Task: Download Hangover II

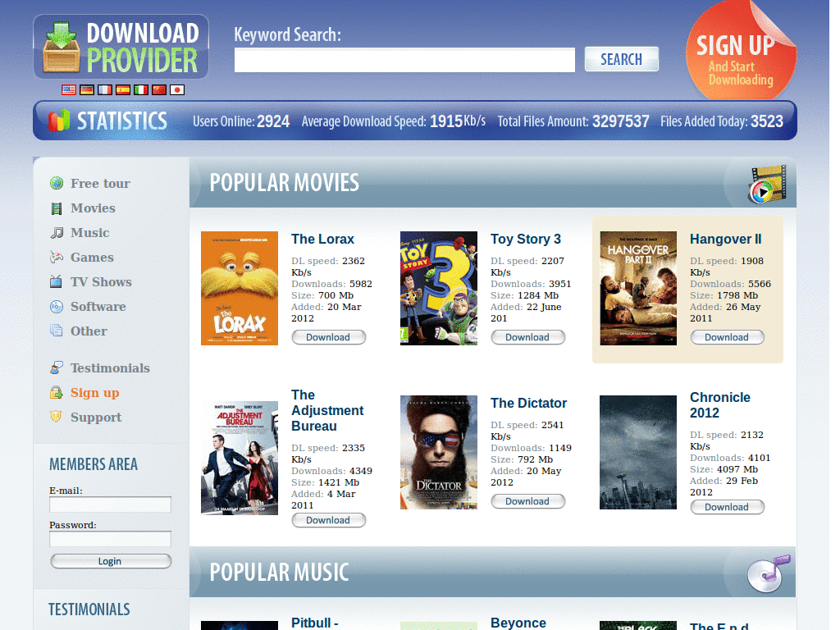Action: click(727, 337)
